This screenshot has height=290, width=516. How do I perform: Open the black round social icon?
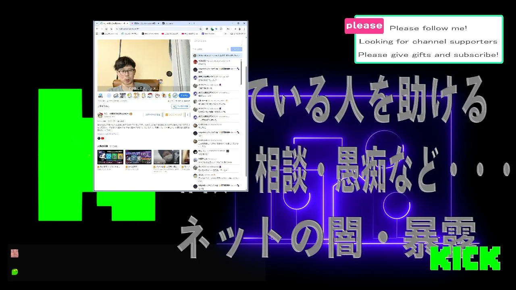click(x=99, y=138)
